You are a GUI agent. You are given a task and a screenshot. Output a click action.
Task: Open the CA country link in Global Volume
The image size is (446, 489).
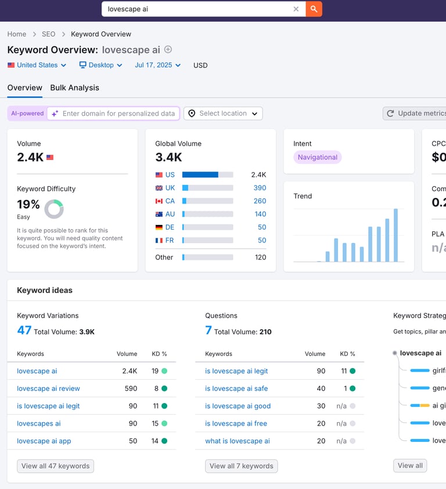(170, 201)
